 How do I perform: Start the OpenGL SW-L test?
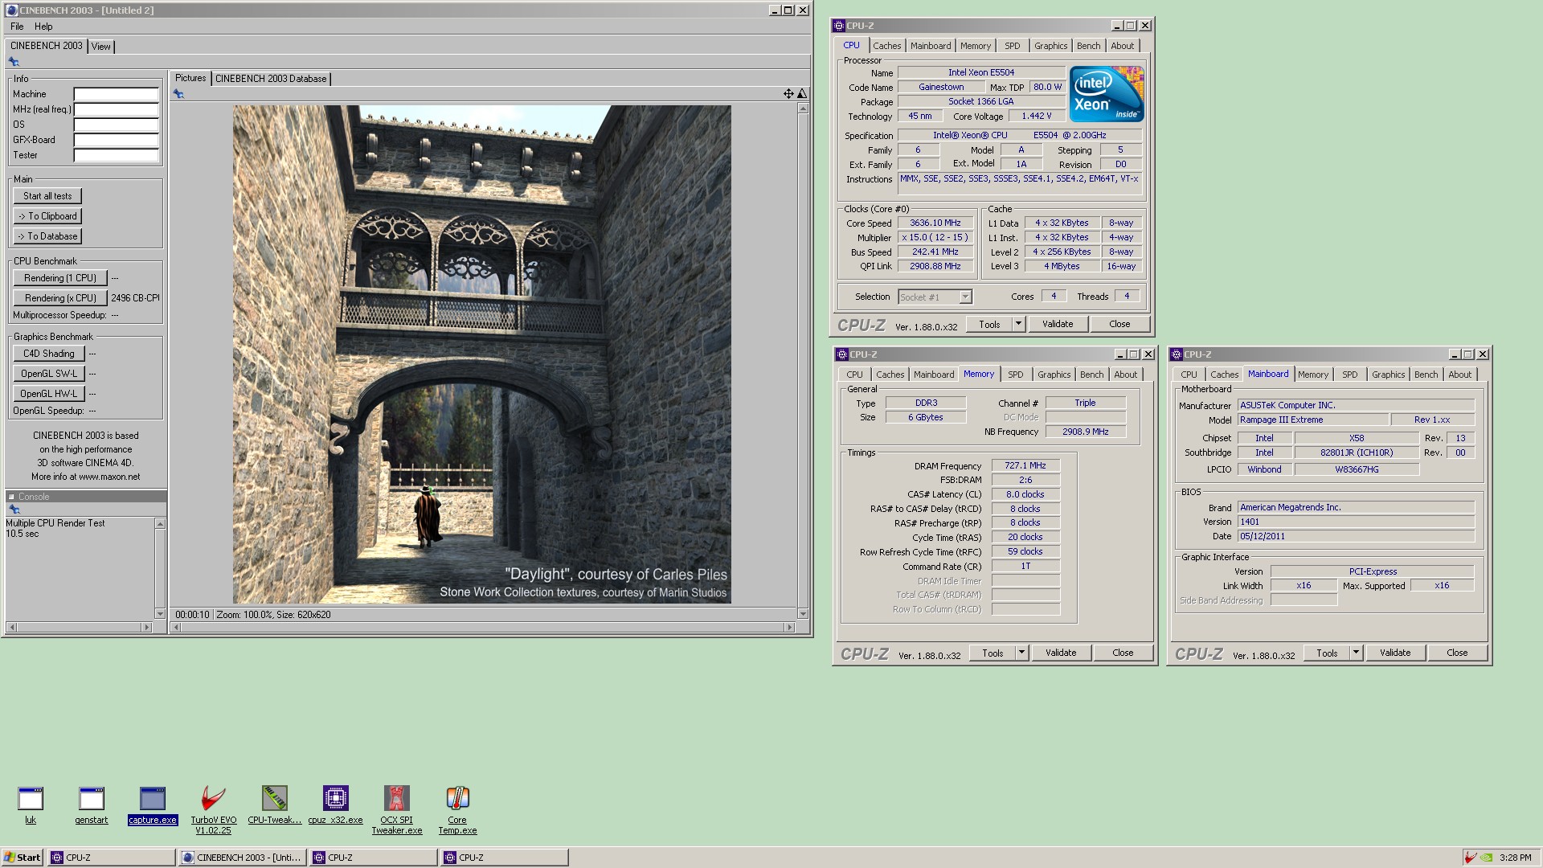(49, 374)
